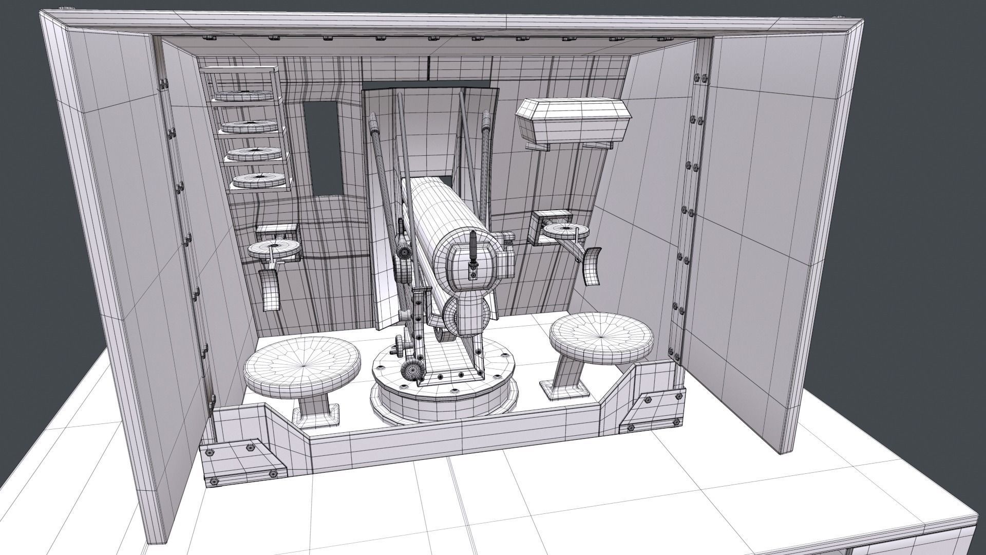Click the curved paddle below the left handwheel
This screenshot has height=555, width=986.
269,290
